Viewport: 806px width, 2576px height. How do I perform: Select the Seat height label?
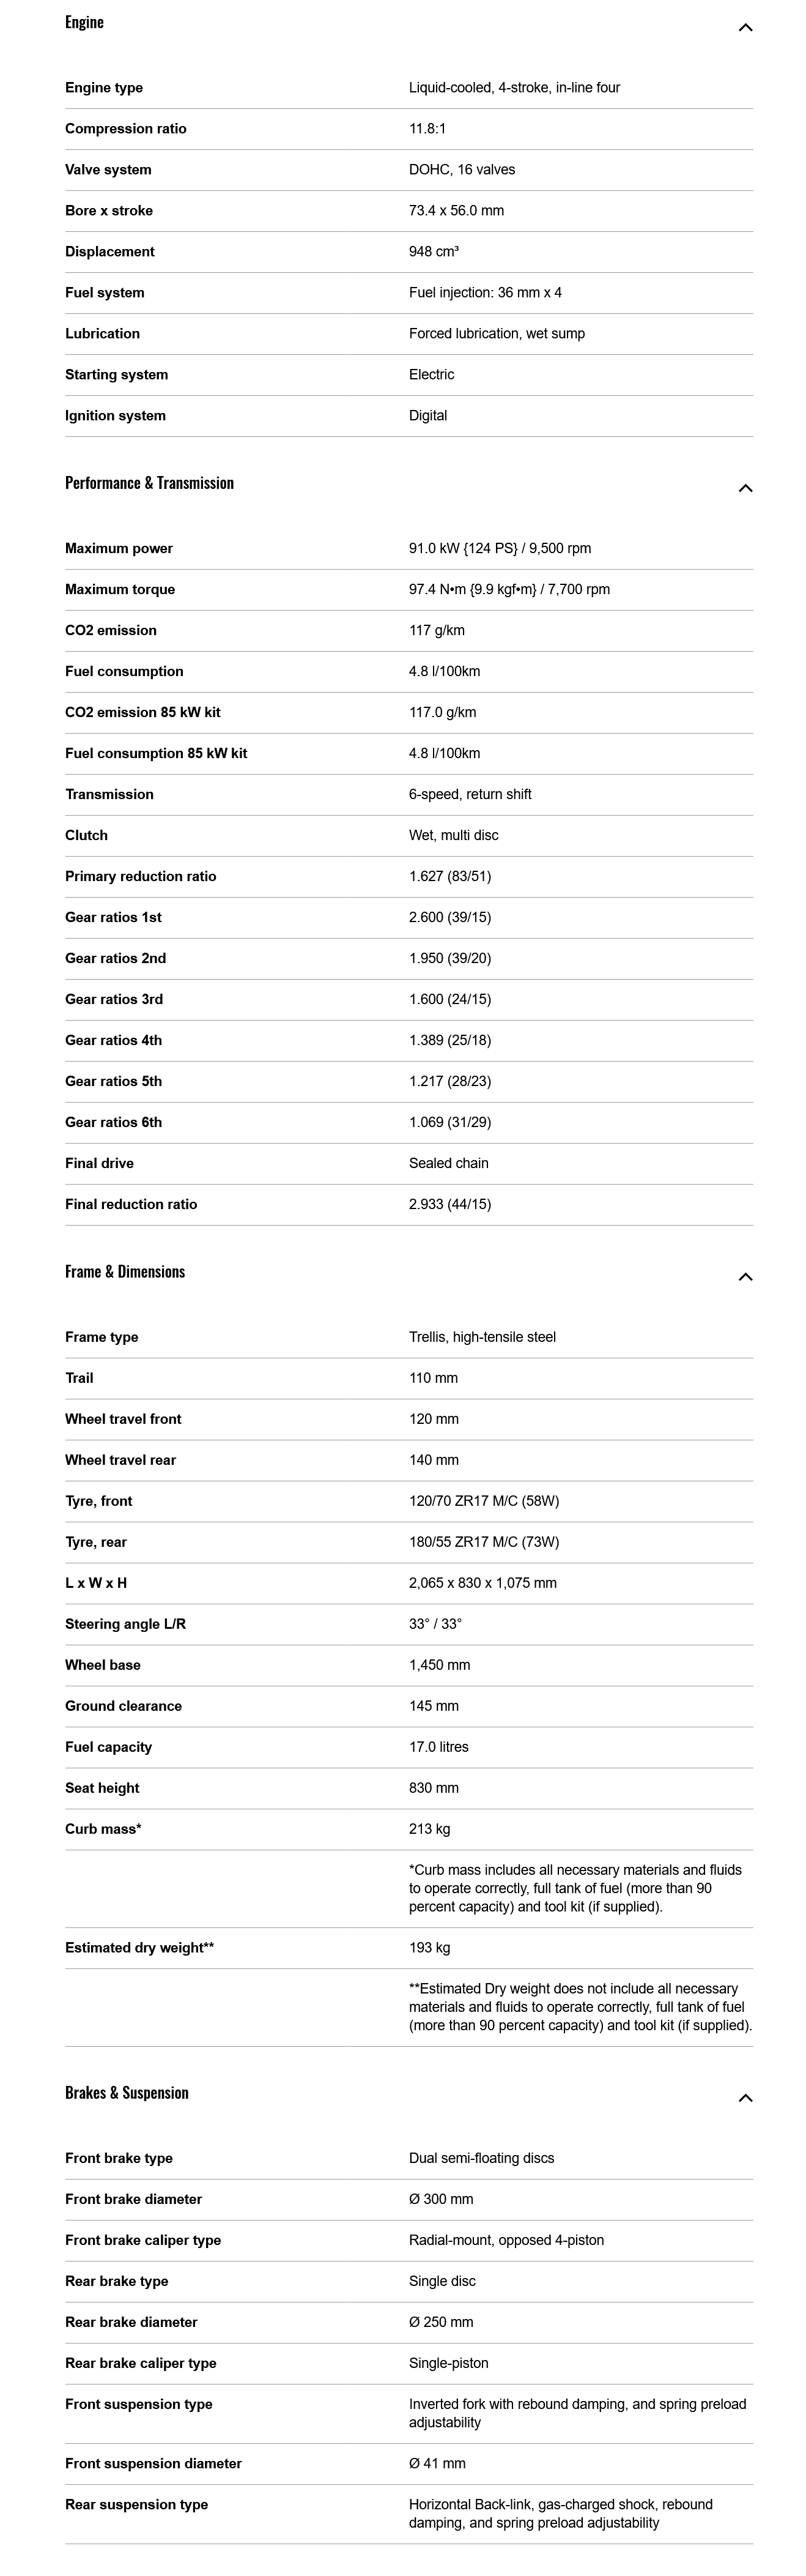tap(102, 1788)
